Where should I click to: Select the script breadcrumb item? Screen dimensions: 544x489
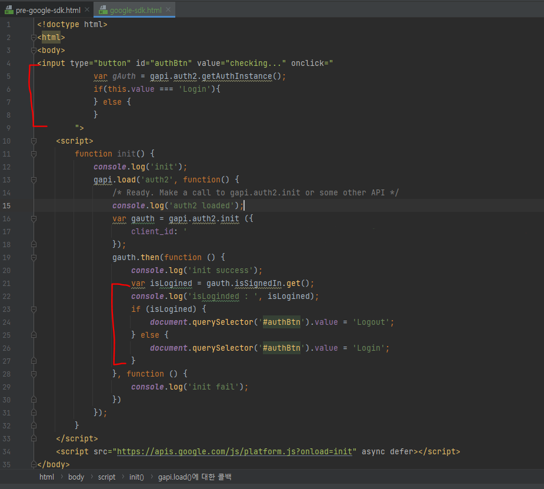[106, 477]
